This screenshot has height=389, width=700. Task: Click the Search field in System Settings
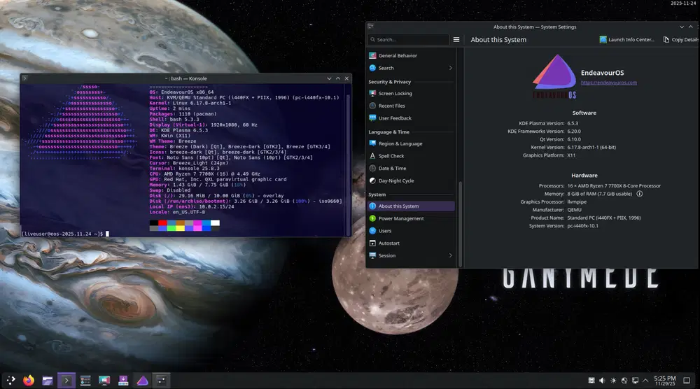409,40
